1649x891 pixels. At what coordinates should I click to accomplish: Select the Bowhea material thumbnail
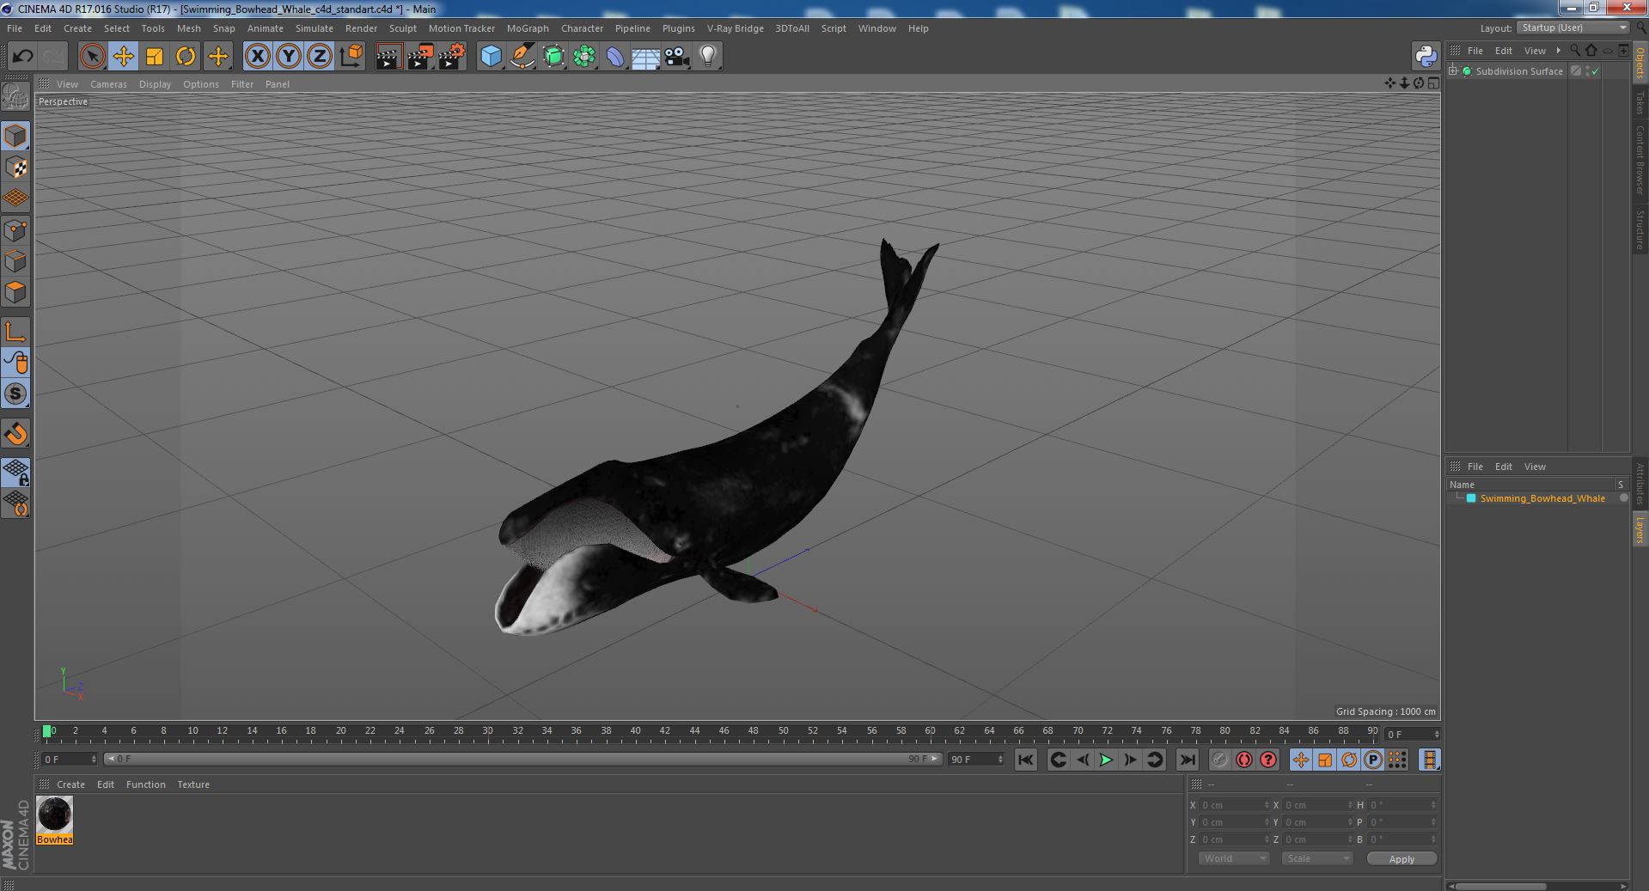[x=54, y=820]
